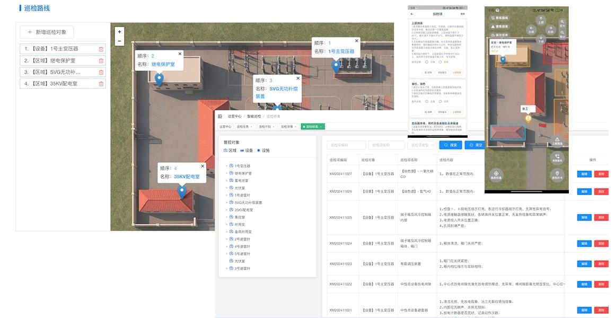This screenshot has height=318, width=615.
Task: Focus the 巡检项编码 search field
Action: tap(346, 145)
